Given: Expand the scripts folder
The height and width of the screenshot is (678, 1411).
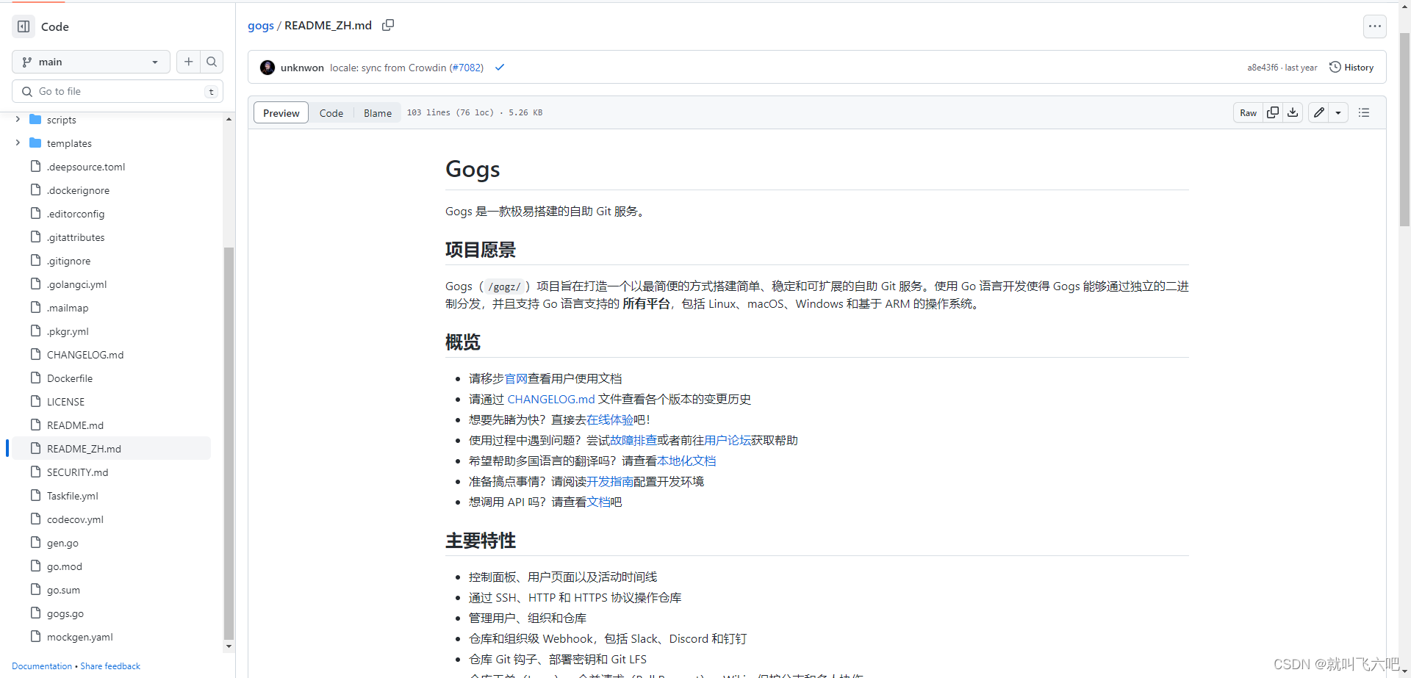Looking at the screenshot, I should click(x=18, y=119).
